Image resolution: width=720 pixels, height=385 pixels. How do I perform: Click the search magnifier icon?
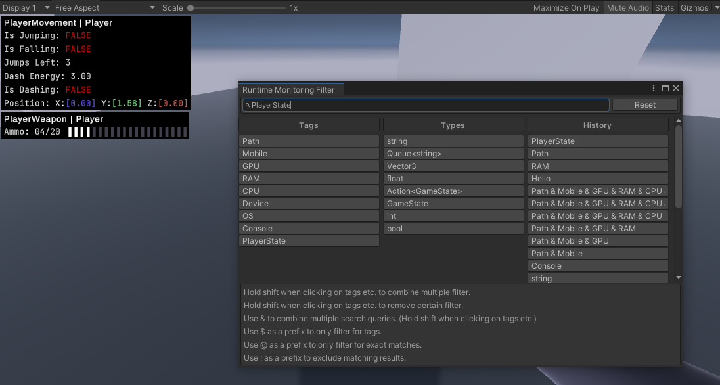pos(248,105)
